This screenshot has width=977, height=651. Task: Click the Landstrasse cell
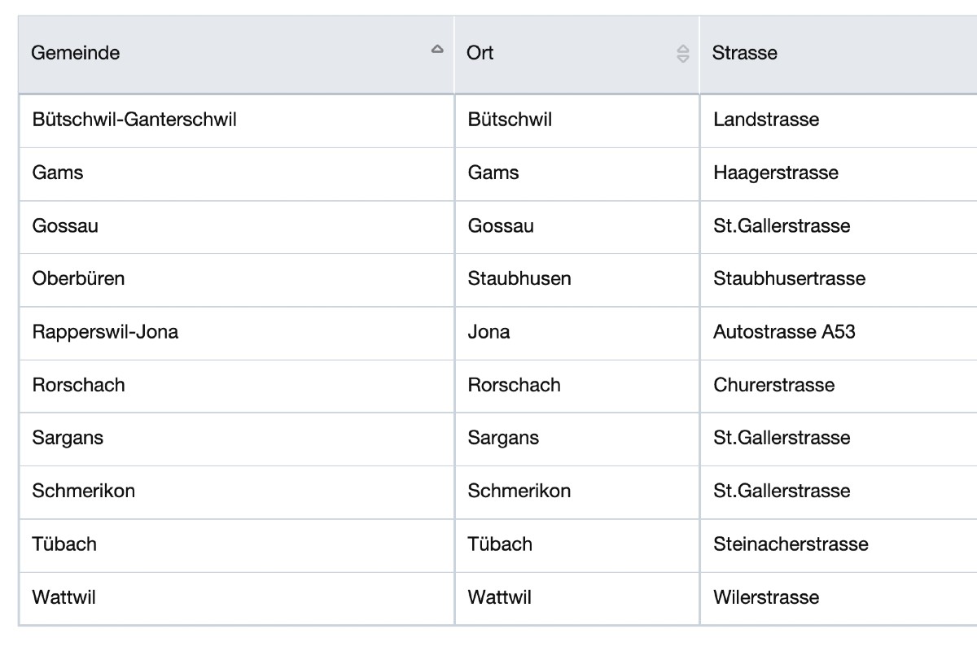(766, 120)
